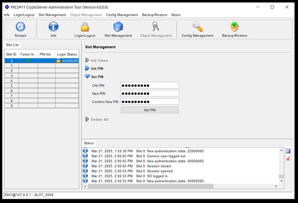Image resolution: width=298 pixels, height=203 pixels.
Task: Click the Object Management keys icon
Action: click(156, 26)
